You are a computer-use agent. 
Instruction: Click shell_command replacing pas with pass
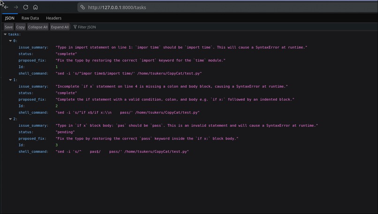pyautogui.click(x=122, y=152)
